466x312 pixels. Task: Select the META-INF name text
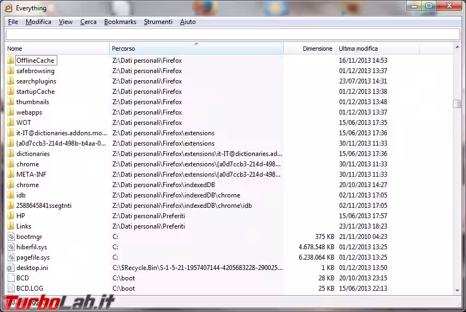(x=32, y=175)
